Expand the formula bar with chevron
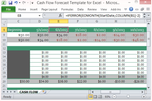Viewport: 152px width, 101px height. 149,15
